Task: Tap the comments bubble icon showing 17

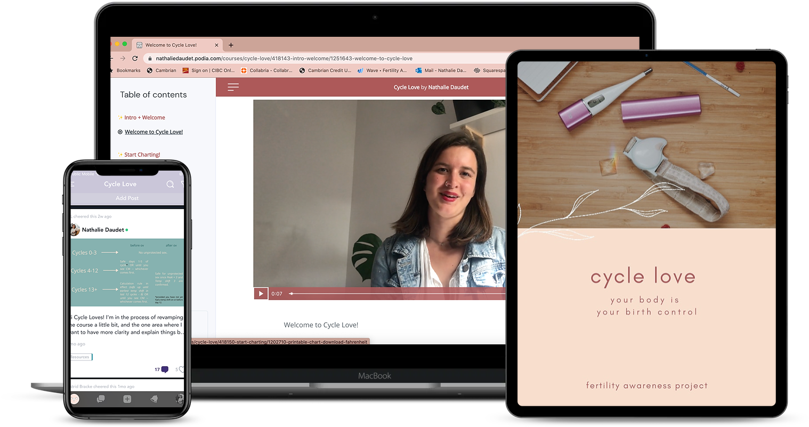Action: pyautogui.click(x=165, y=369)
